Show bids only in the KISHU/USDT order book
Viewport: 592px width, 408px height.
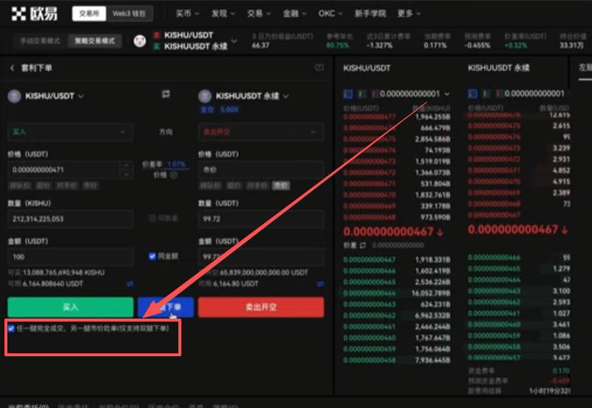click(362, 94)
